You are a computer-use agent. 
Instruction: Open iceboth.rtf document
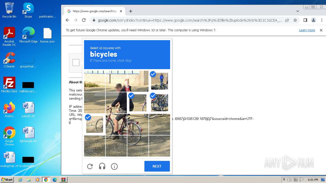(28, 110)
